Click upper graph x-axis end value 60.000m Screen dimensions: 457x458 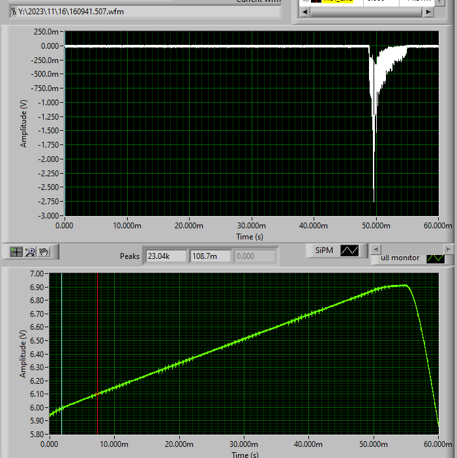[x=437, y=226]
